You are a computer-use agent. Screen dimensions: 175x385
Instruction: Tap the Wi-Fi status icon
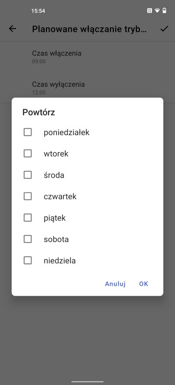pyautogui.click(x=157, y=10)
